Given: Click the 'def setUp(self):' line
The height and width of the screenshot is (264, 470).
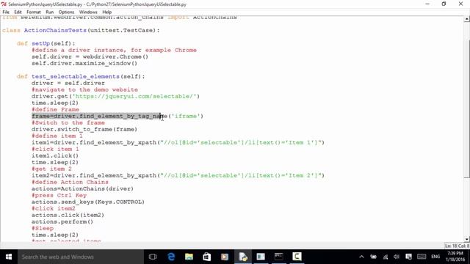Looking at the screenshot, I should point(46,43).
